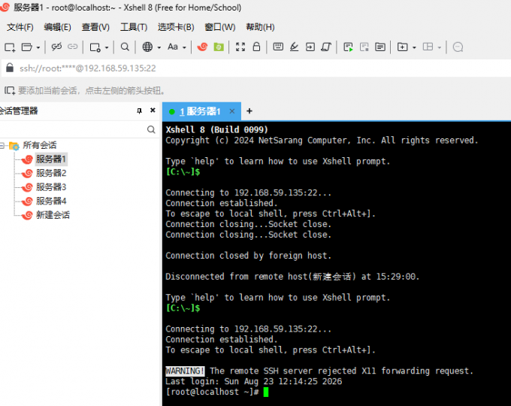The image size is (511, 406).
Task: Click the Aa Font icon
Action: click(x=173, y=47)
